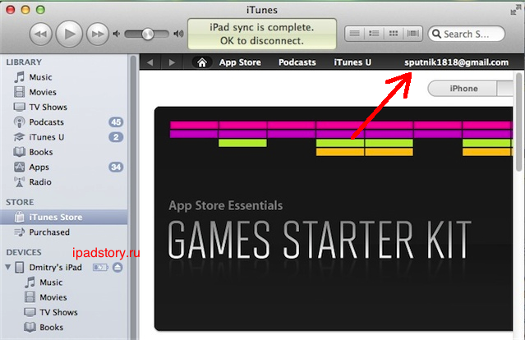The width and height of the screenshot is (525, 340).
Task: Click the search magnifier icon
Action: click(x=436, y=34)
